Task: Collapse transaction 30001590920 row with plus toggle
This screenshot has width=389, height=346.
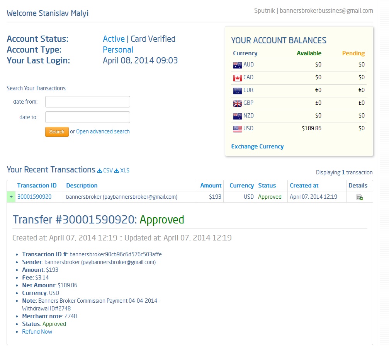Action: click(11, 196)
